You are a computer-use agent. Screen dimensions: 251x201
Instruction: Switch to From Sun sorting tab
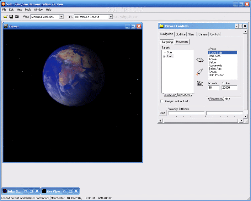coord(170,95)
